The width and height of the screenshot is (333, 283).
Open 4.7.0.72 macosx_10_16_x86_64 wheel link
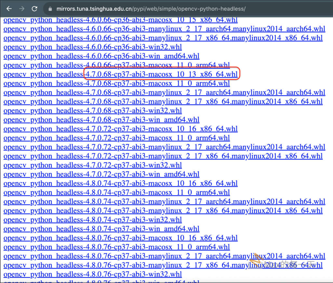[x=120, y=129]
